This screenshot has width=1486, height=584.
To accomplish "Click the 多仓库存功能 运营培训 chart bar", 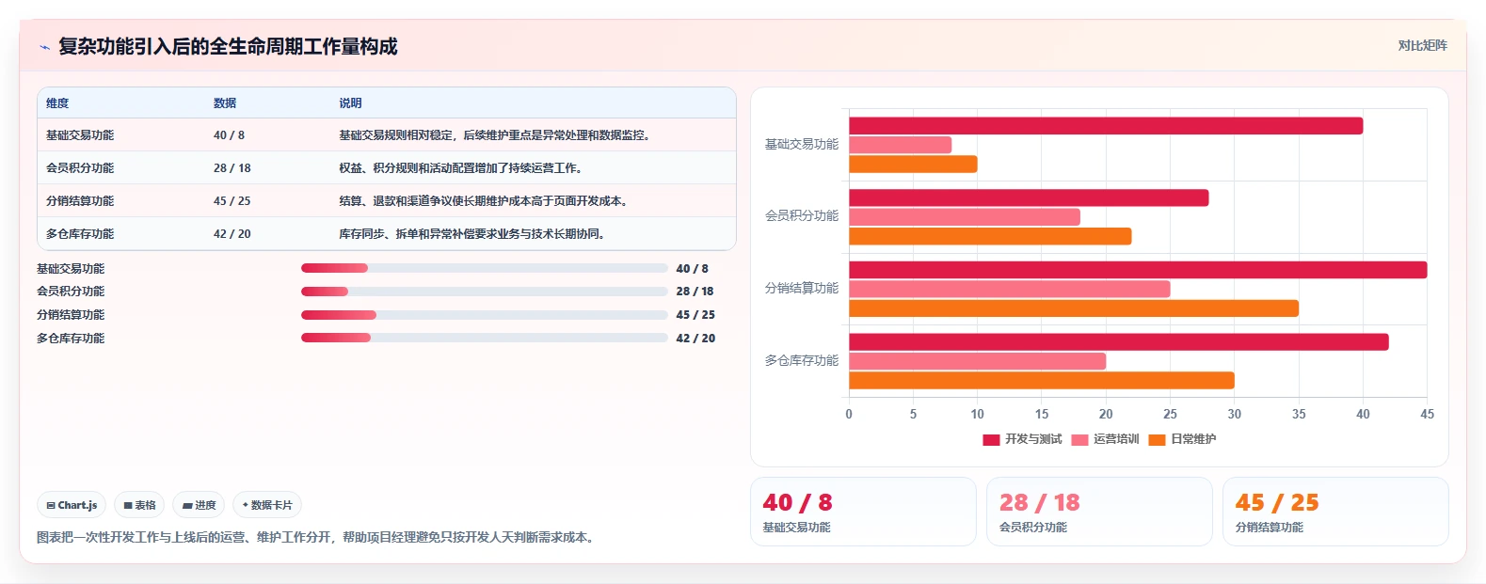I will 978,361.
